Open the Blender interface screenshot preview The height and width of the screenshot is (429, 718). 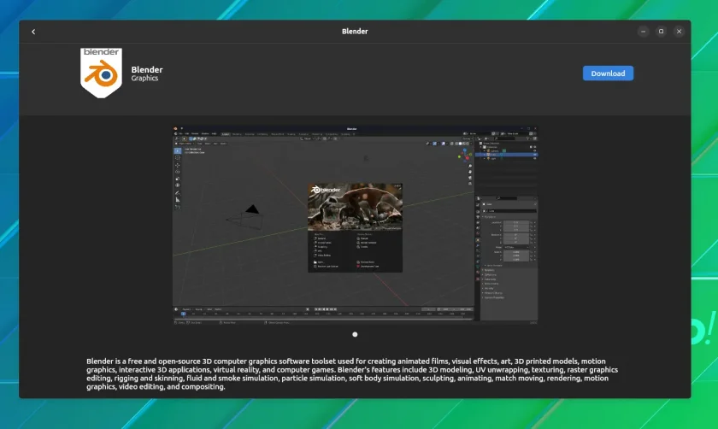tap(355, 226)
